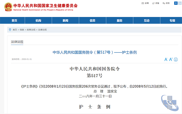Increase font size with A+ icon
This screenshot has width=182, height=114.
[170, 59]
